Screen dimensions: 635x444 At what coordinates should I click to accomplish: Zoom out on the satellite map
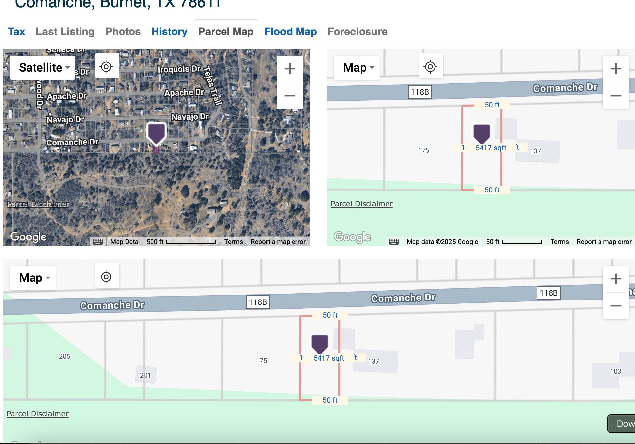click(x=290, y=96)
